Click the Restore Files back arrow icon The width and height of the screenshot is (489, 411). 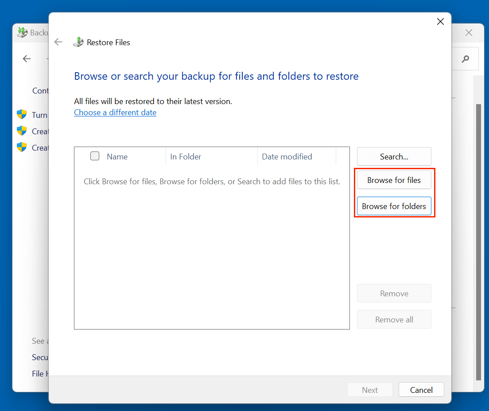click(x=58, y=42)
